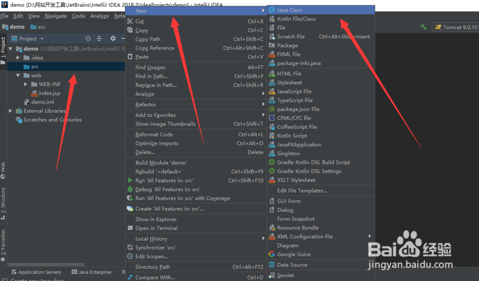Click the Collapse All icon in Project panel
The width and height of the screenshot is (479, 281).
click(99, 38)
